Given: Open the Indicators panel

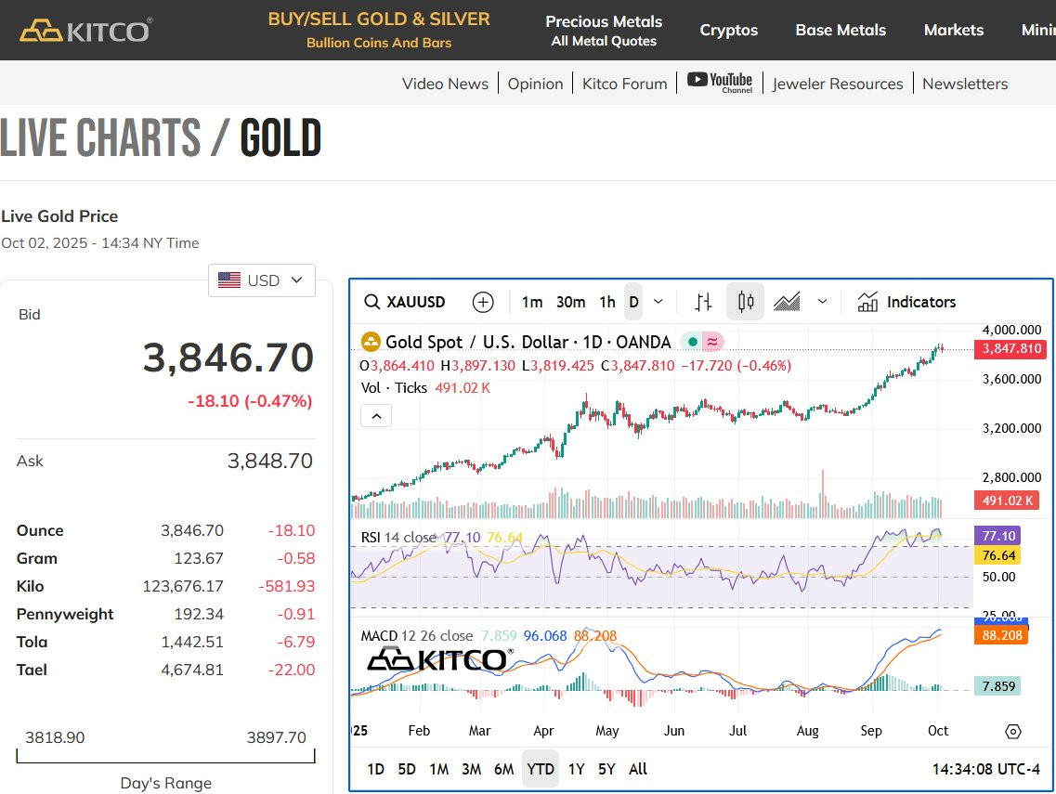Looking at the screenshot, I should pos(906,302).
